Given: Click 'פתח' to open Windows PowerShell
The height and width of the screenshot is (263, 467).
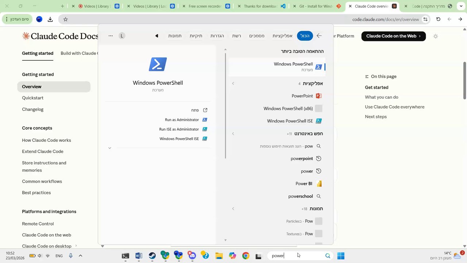Looking at the screenshot, I should coord(199,110).
